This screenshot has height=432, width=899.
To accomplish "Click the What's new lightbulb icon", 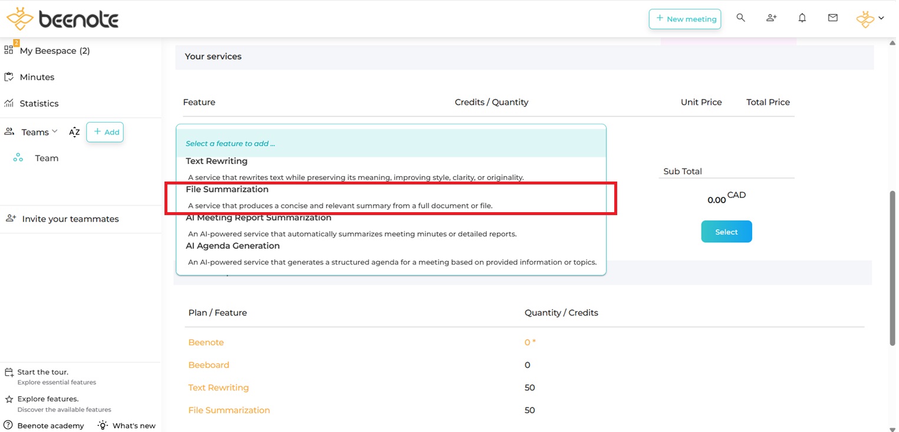I will coord(103,425).
